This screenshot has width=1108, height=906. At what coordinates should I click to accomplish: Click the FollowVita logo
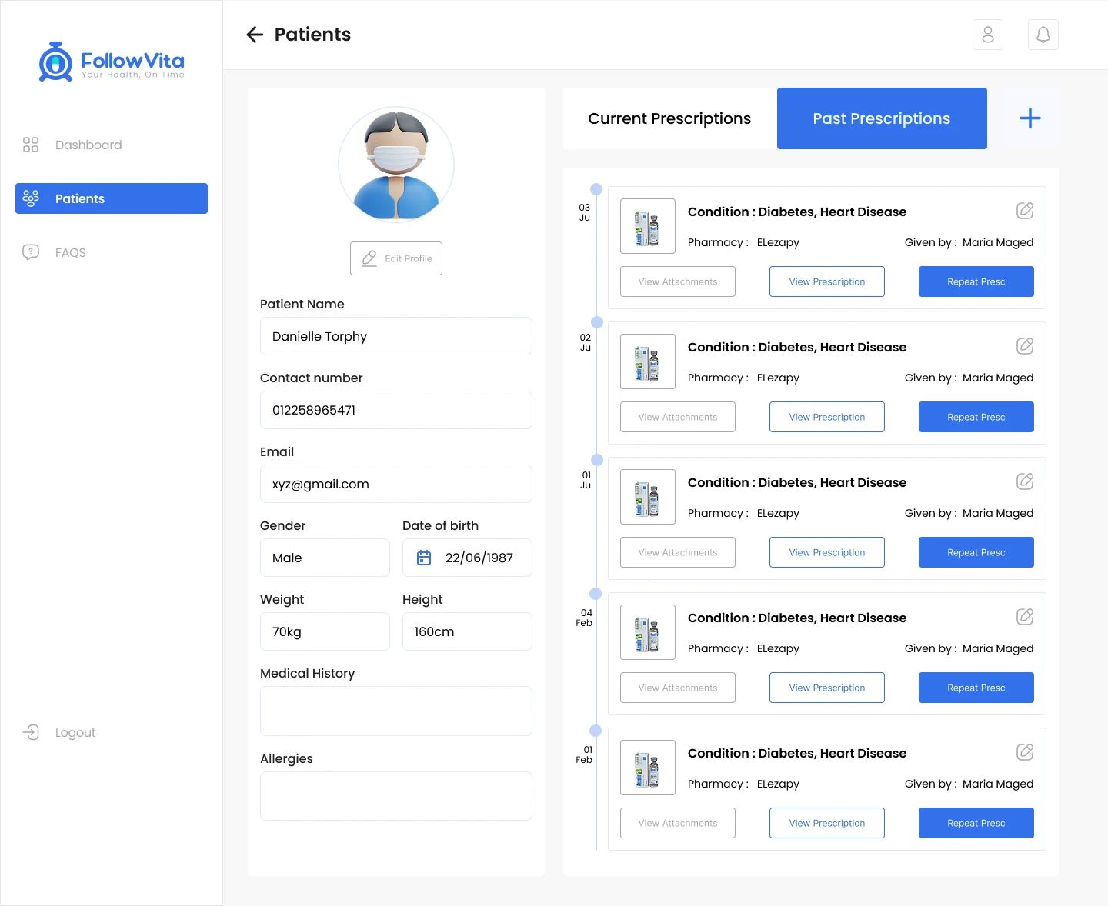point(112,62)
